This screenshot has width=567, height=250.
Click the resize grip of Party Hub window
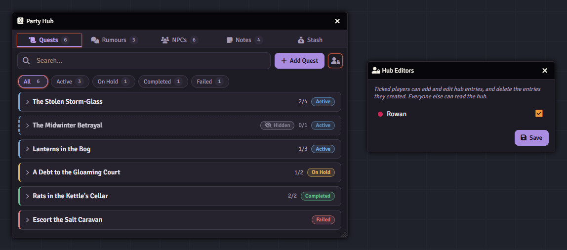pyautogui.click(x=344, y=235)
